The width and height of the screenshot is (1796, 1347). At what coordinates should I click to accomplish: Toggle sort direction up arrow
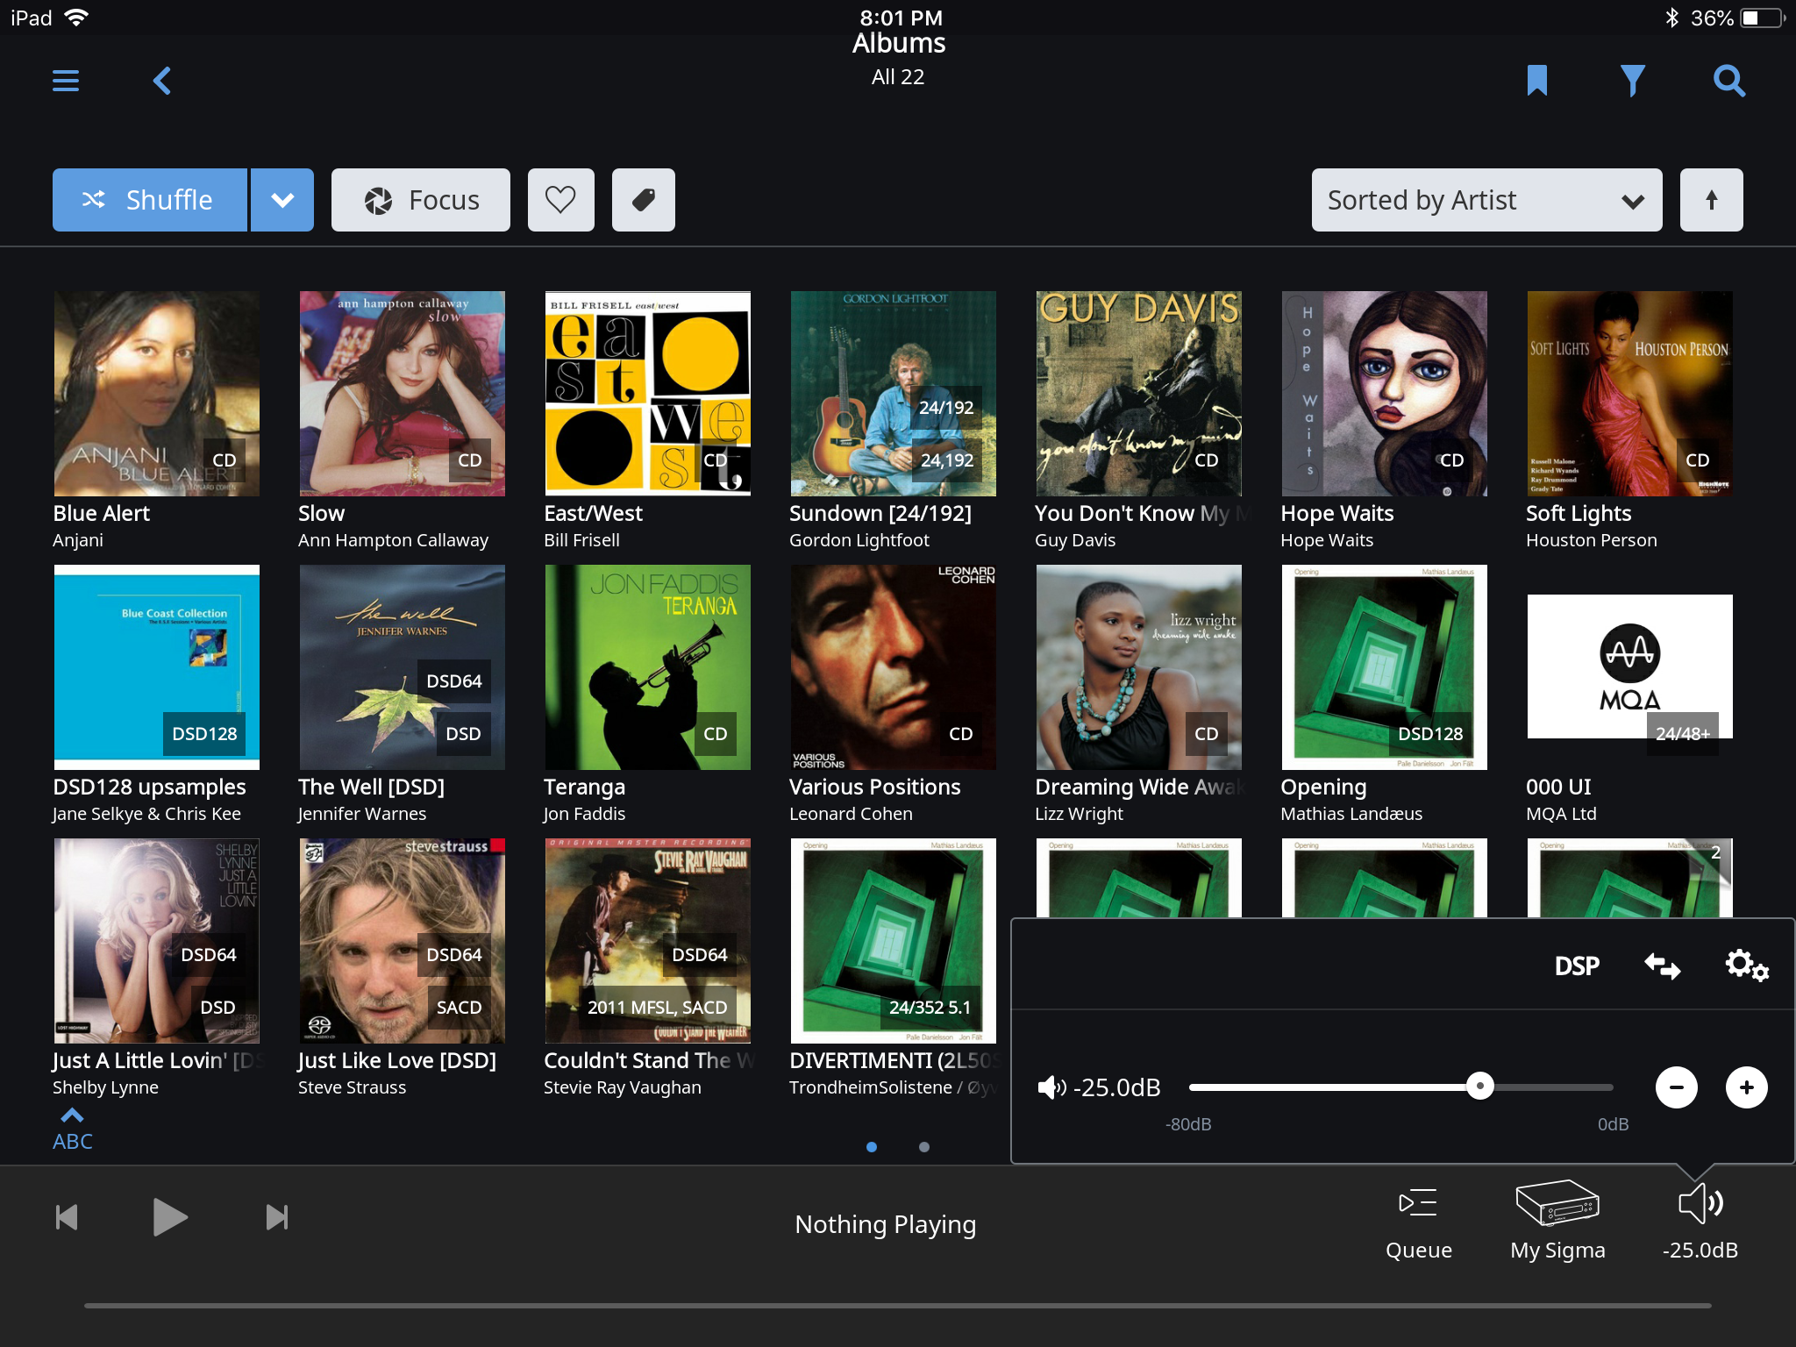[x=1712, y=200]
